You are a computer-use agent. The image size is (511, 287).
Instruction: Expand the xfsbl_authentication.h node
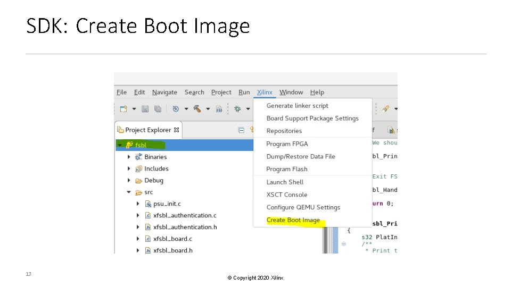138,227
